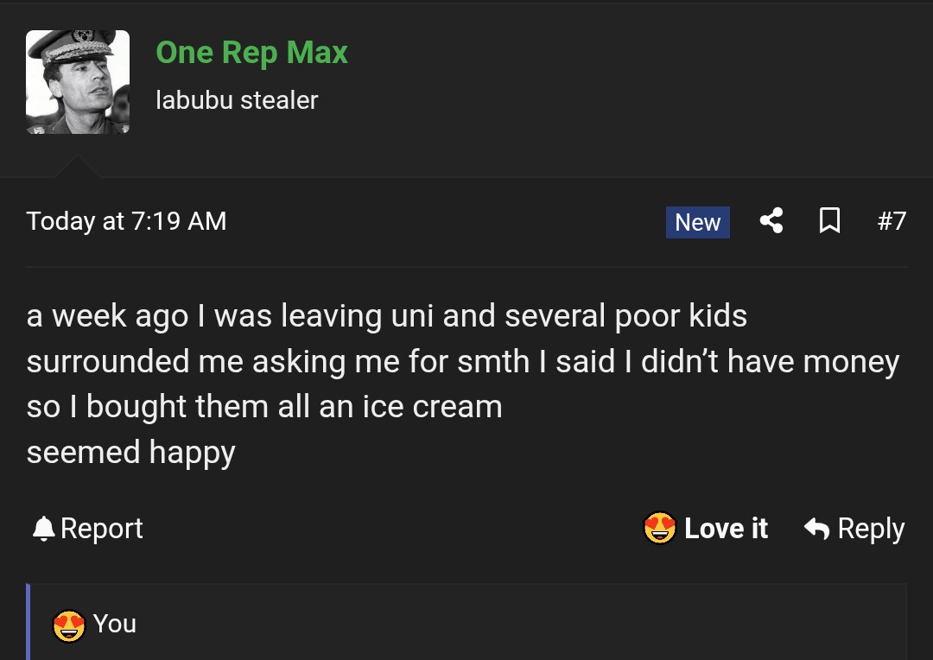Click the seemed happy line of text
The width and height of the screenshot is (933, 660).
(131, 452)
